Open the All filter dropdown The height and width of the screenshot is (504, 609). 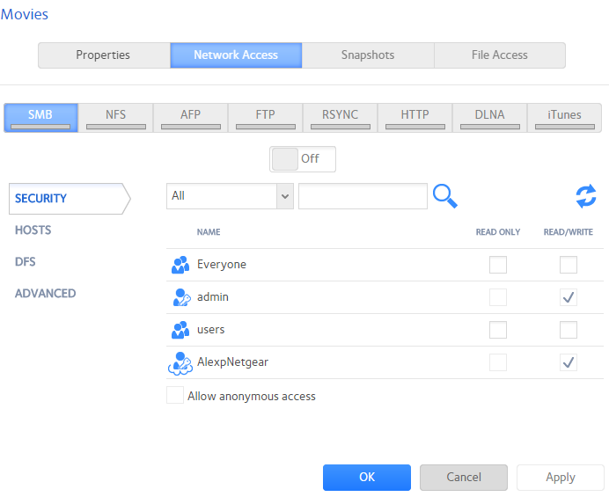click(x=230, y=196)
